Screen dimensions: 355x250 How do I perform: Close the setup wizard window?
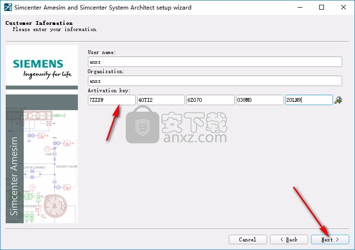point(343,7)
